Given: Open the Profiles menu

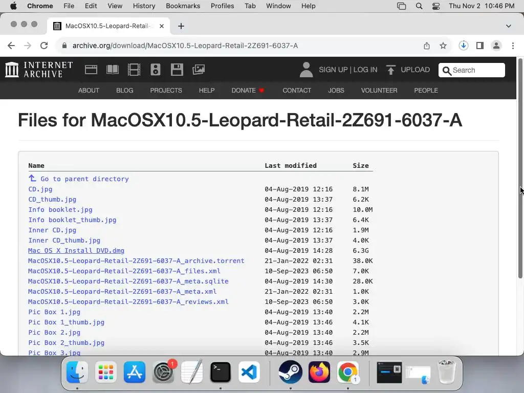Looking at the screenshot, I should (222, 6).
